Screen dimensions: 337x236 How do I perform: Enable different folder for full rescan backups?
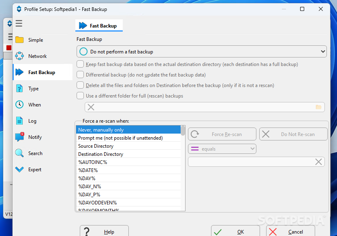pos(80,96)
